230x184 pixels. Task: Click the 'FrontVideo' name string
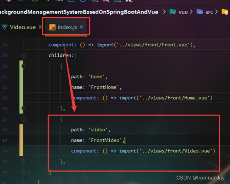[105, 140]
